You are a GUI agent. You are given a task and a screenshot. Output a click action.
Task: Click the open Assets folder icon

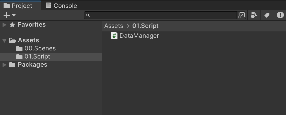13,41
